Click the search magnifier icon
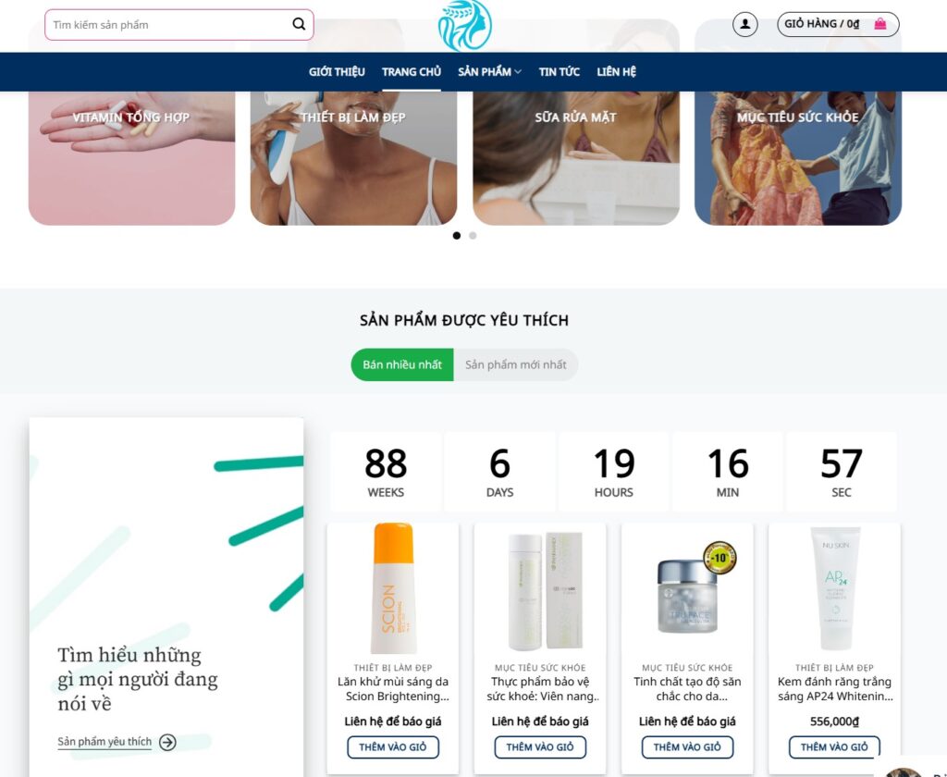This screenshot has width=947, height=777. [x=299, y=25]
